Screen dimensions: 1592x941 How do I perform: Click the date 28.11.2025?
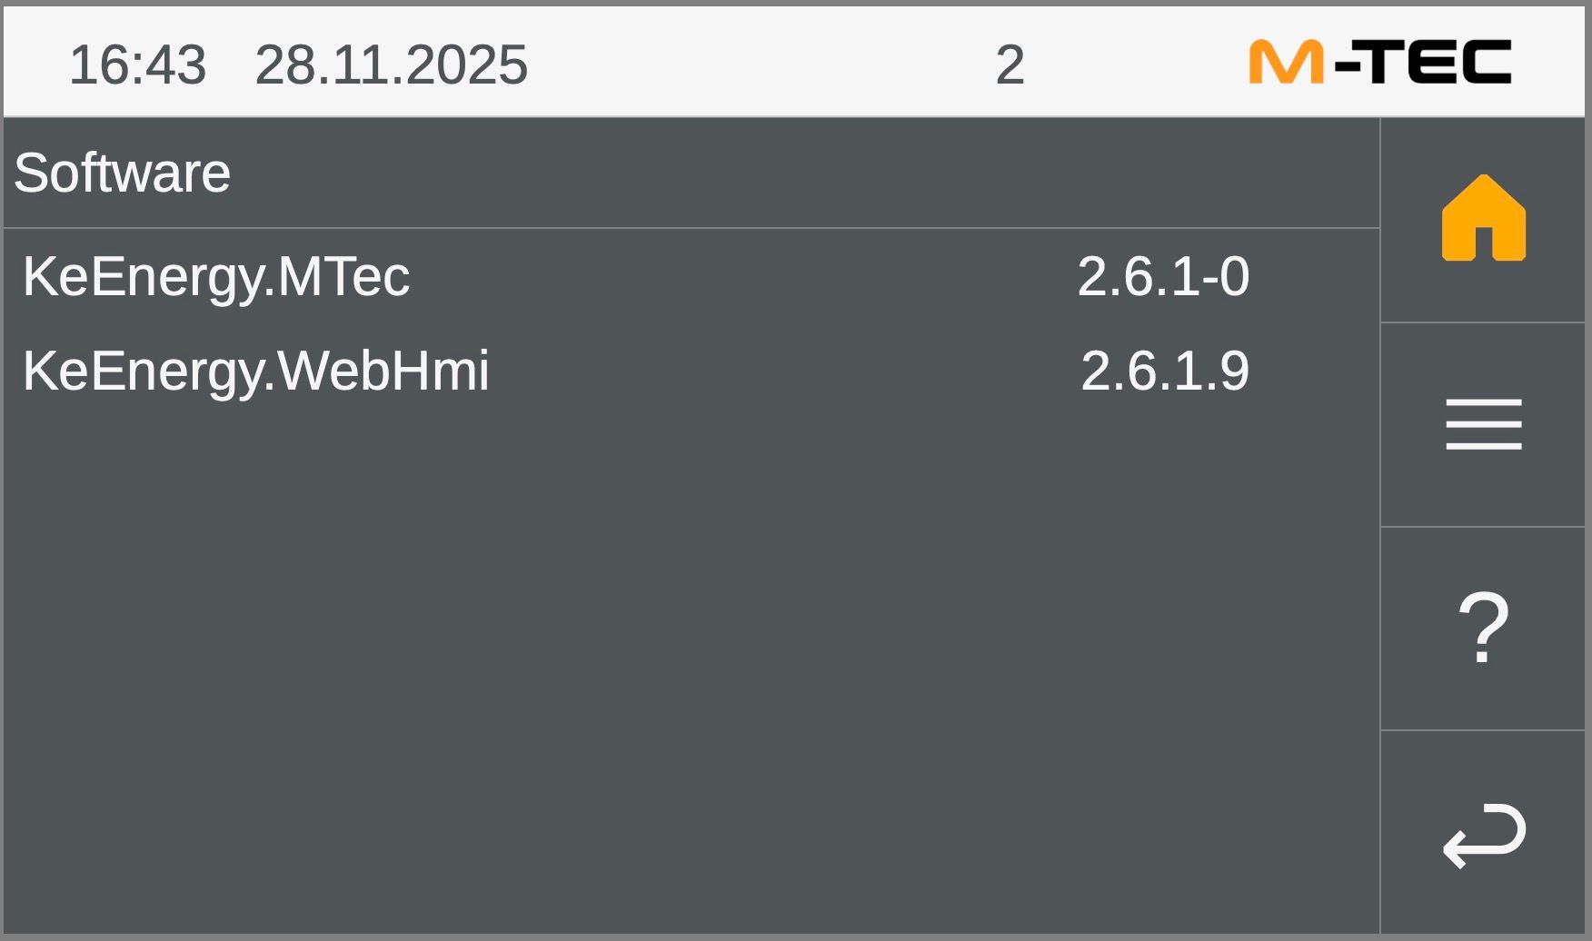[391, 65]
